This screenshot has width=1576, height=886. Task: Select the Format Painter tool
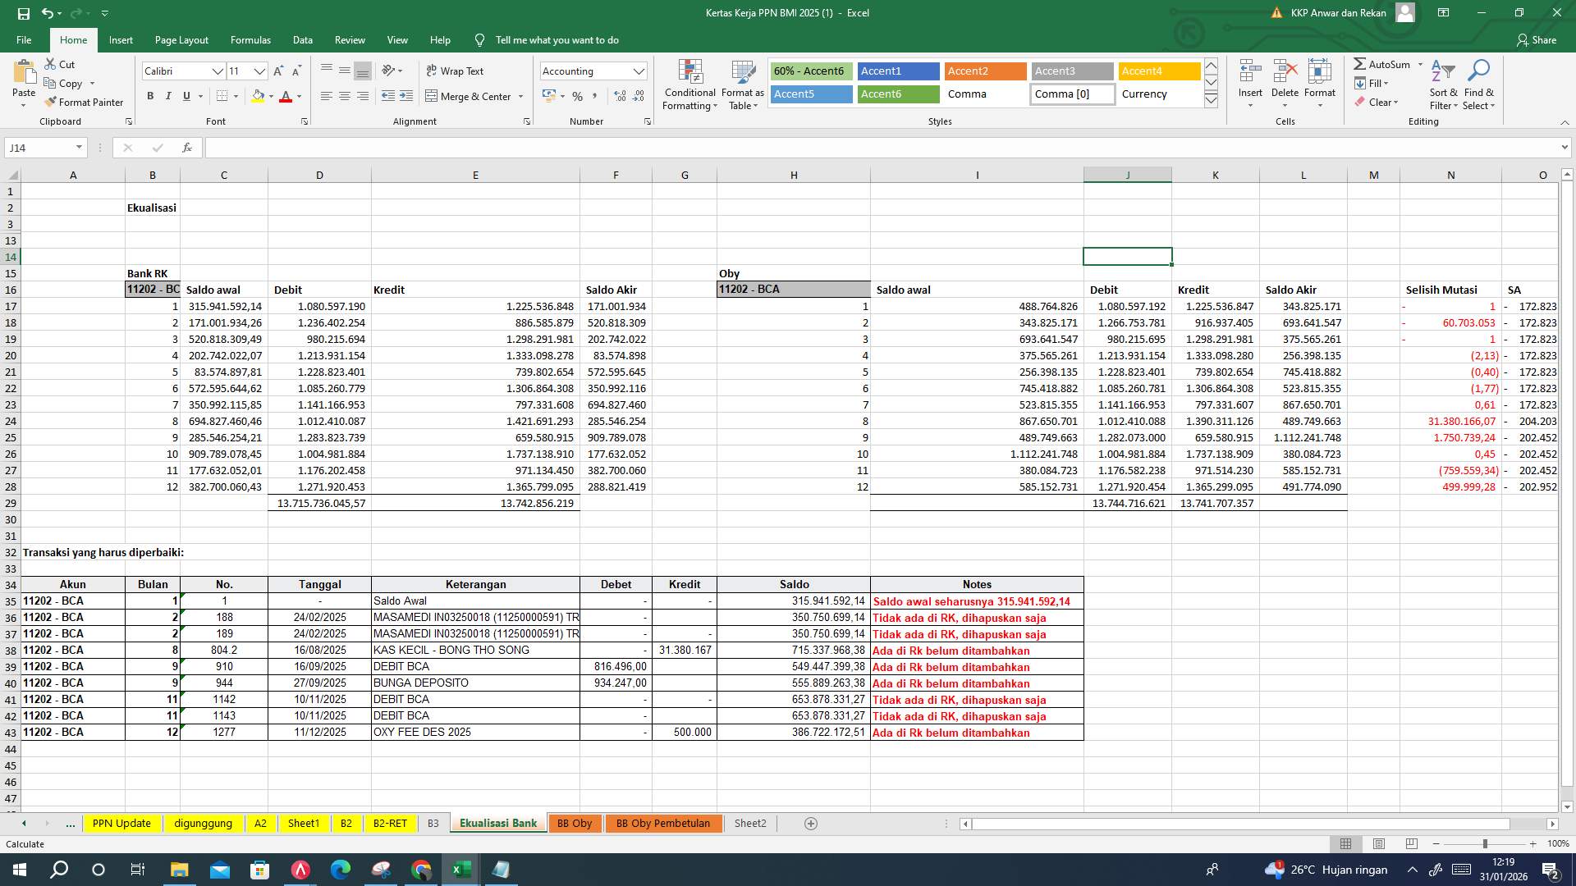pyautogui.click(x=85, y=102)
